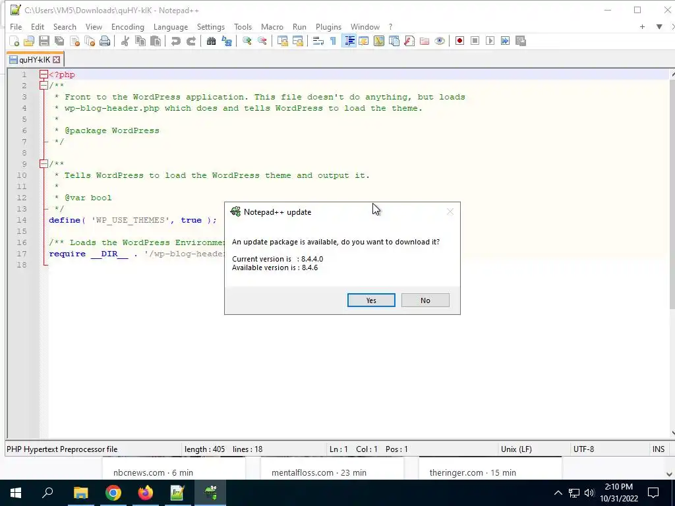This screenshot has height=506, width=675.
Task: Click Save Recorded Macro icon
Action: 521,42
